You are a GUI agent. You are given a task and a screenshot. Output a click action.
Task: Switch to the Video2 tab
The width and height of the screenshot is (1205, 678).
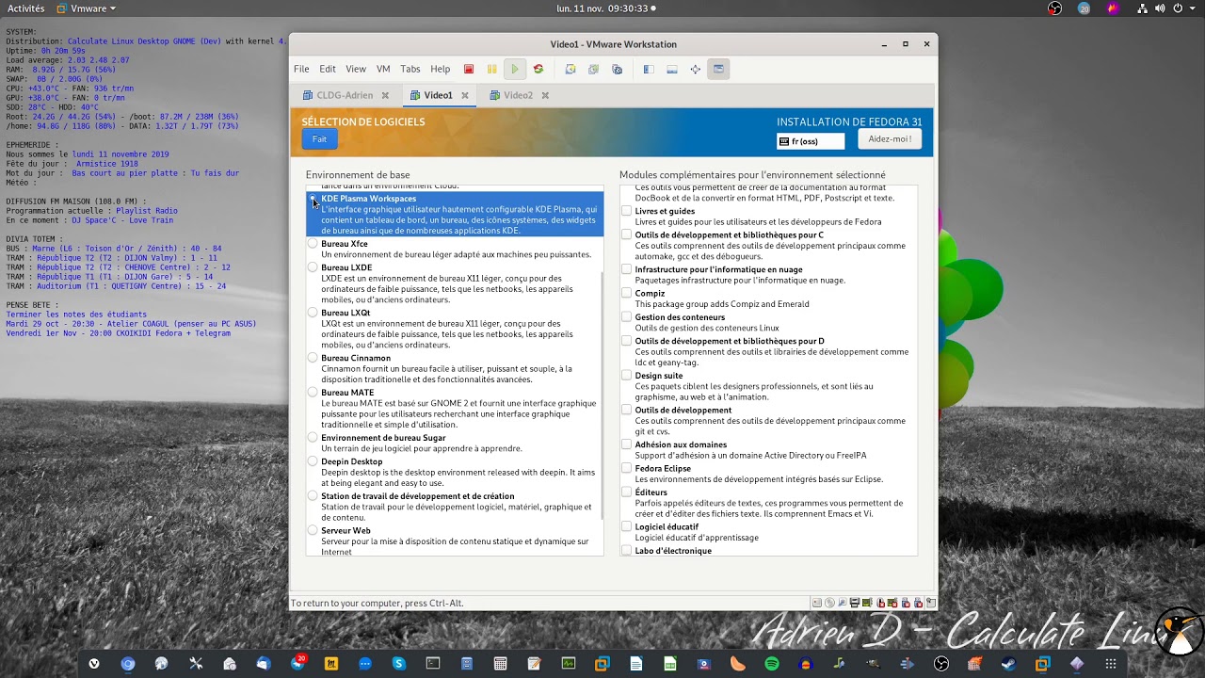(x=518, y=95)
